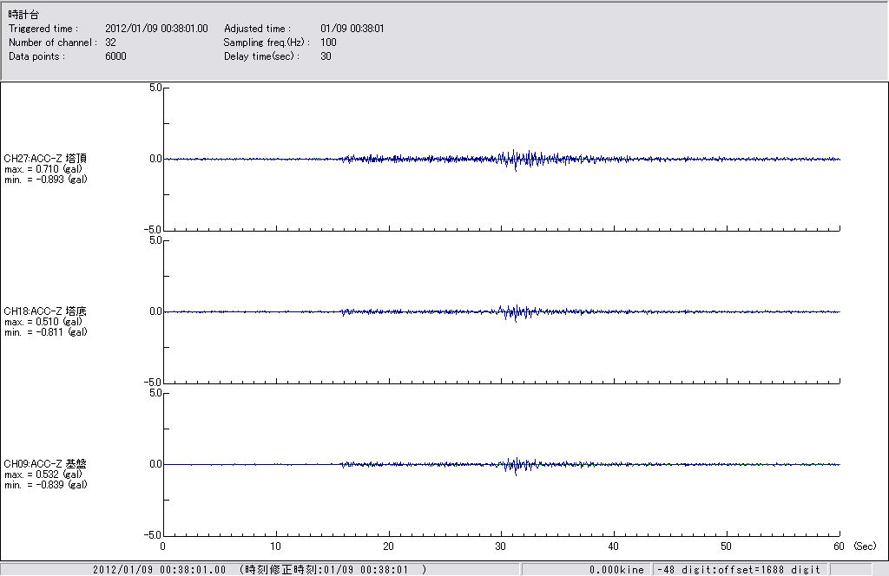Viewport: 889px width, 576px height.
Task: Click the 0.000kine field in status bar
Action: point(616,570)
